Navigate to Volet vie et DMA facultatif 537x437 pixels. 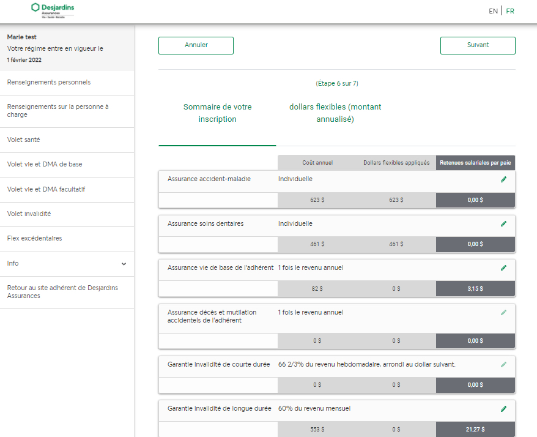point(46,190)
